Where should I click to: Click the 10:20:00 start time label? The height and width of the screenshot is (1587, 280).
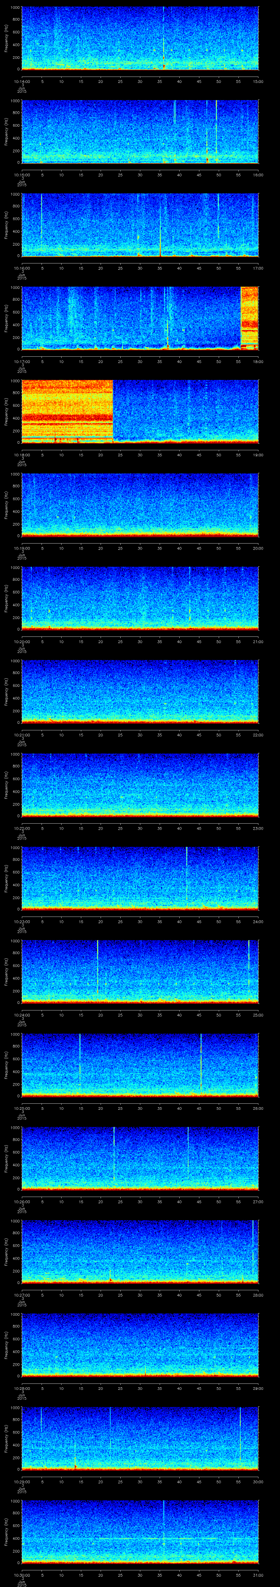[x=22, y=641]
